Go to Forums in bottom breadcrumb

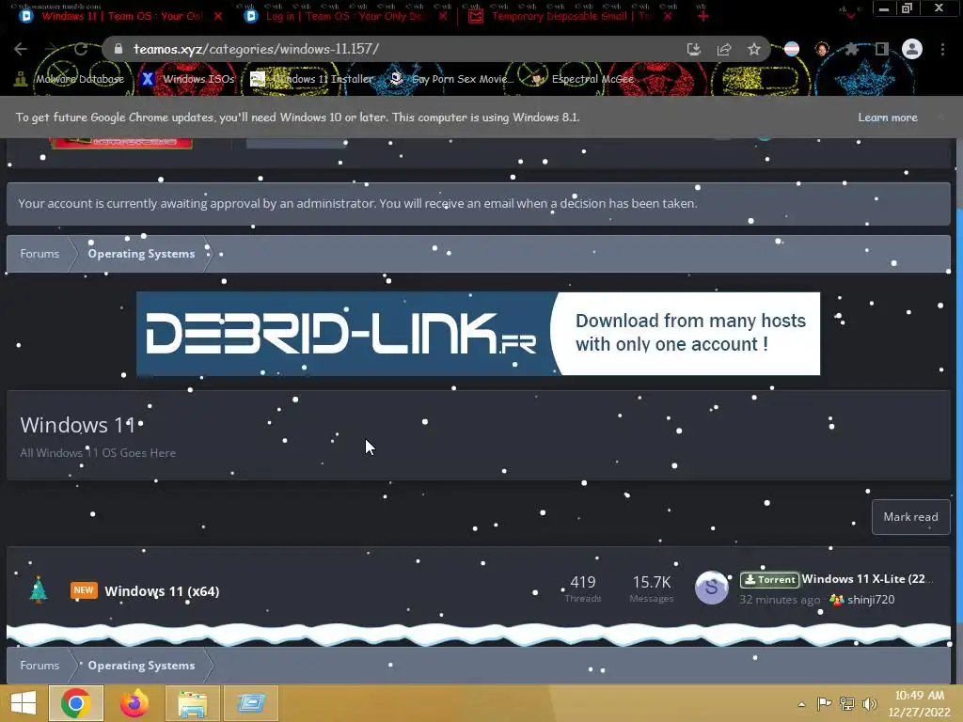tap(39, 666)
